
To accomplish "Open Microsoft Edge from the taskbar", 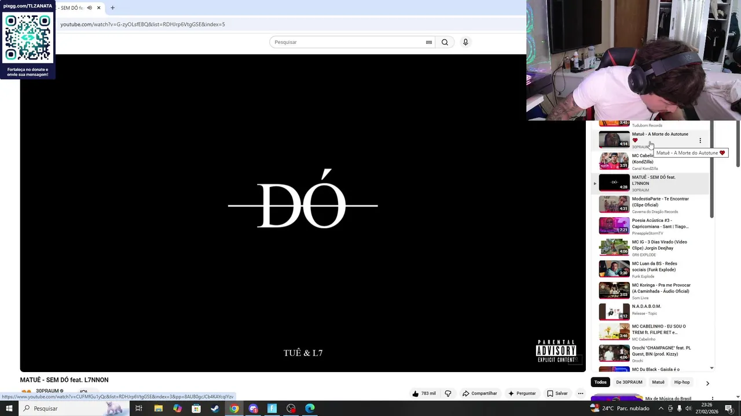I will 310,408.
